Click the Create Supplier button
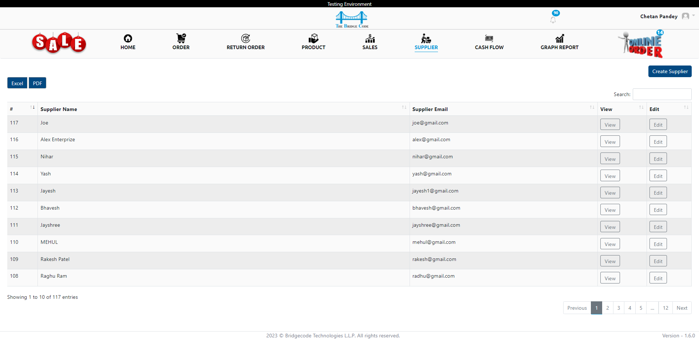This screenshot has height=341, width=699. (670, 71)
